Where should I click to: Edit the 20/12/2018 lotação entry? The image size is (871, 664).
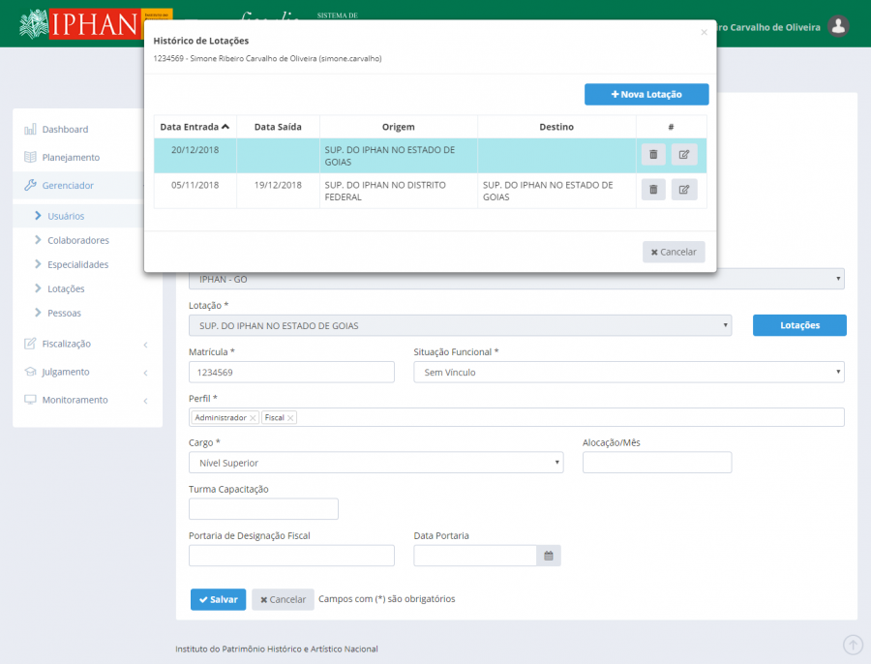click(684, 155)
